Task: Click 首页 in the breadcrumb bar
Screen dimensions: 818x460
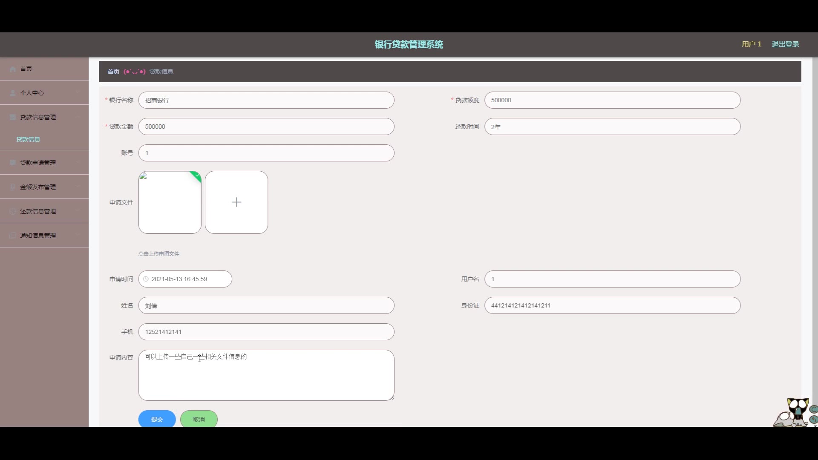Action: [113, 72]
